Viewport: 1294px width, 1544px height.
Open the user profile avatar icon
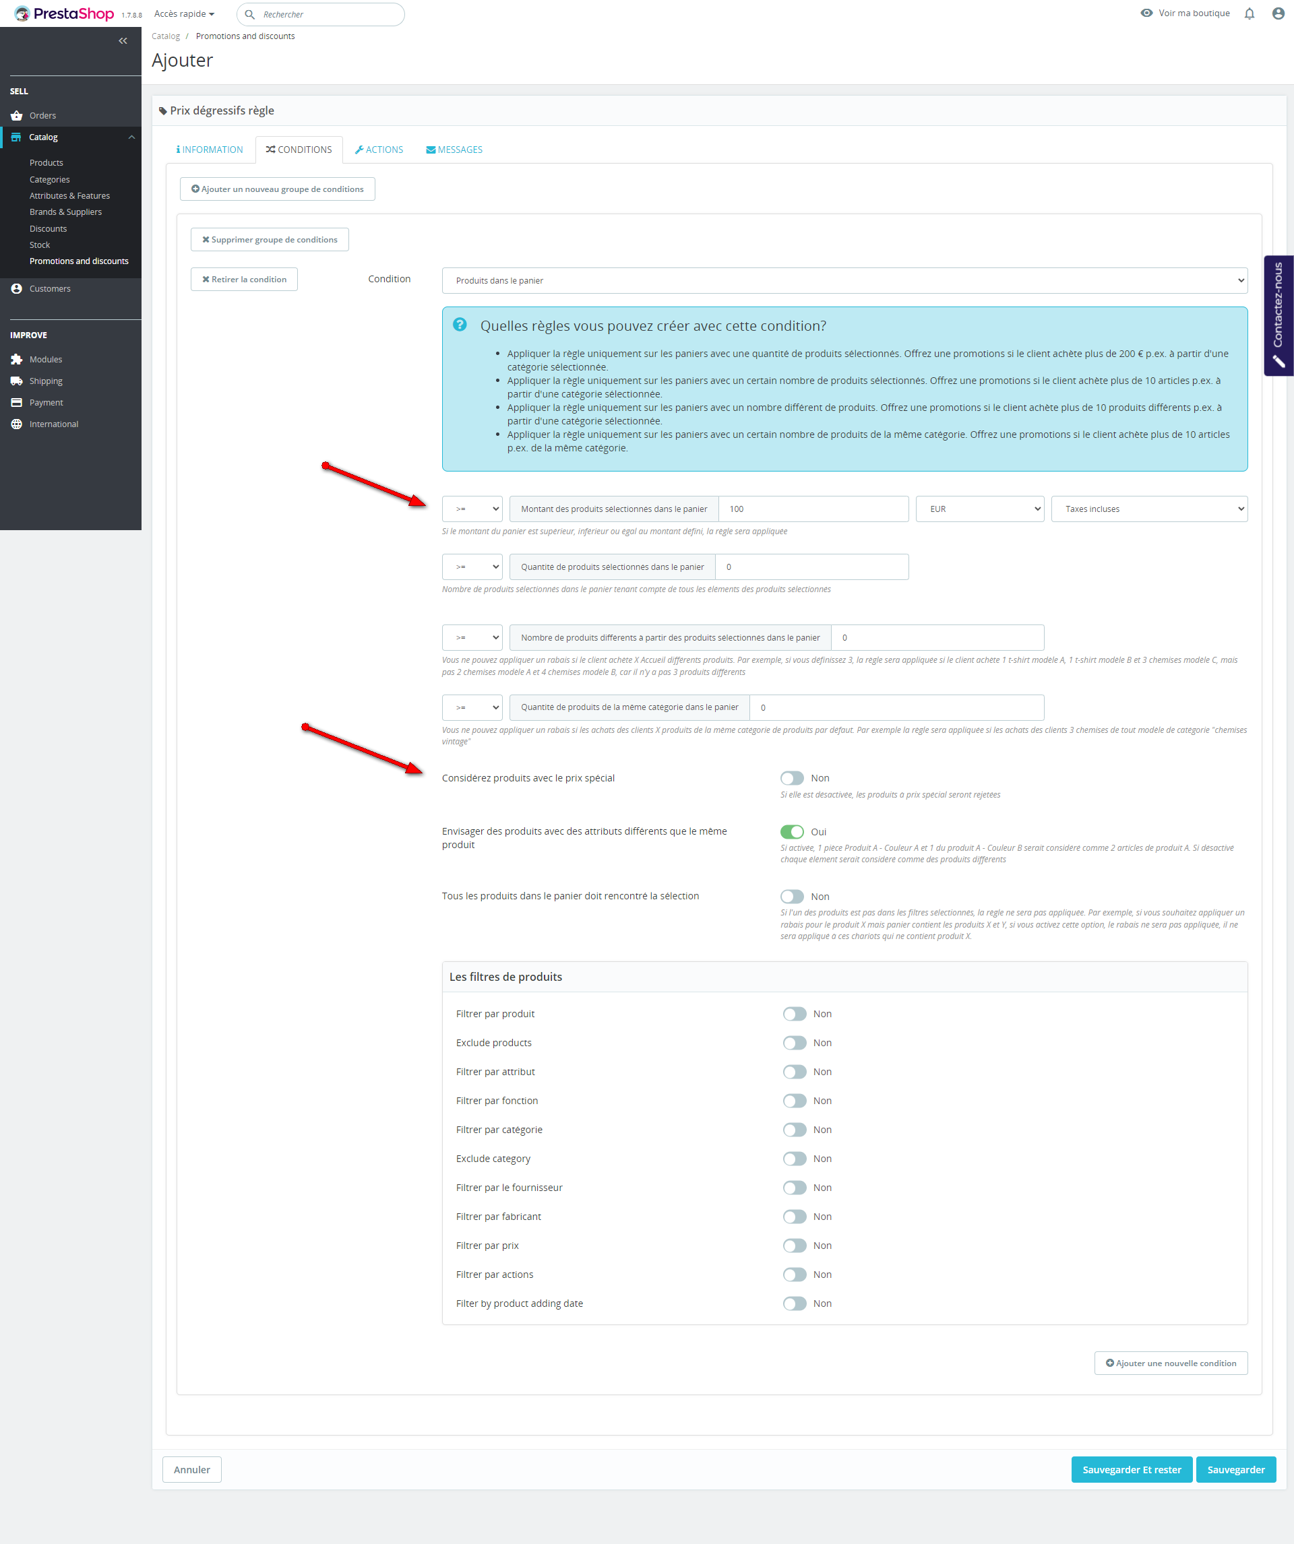tap(1278, 14)
